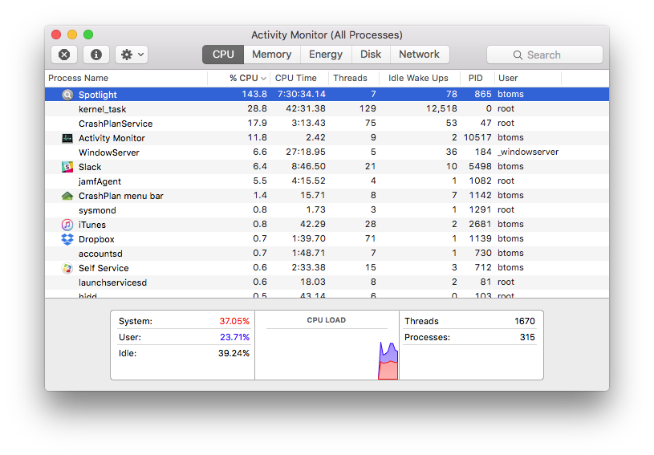
Task: Select the iTunes process name
Action: 92,225
